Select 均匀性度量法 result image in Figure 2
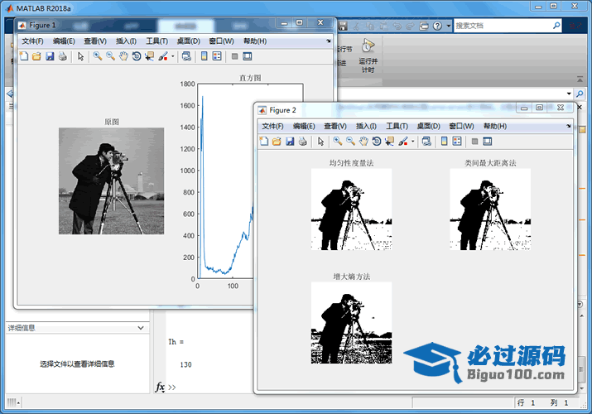The width and height of the screenshot is (592, 414). point(352,209)
